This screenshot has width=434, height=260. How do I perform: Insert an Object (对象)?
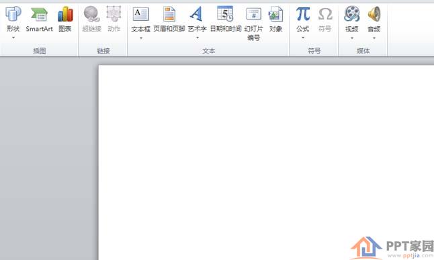pos(275,14)
